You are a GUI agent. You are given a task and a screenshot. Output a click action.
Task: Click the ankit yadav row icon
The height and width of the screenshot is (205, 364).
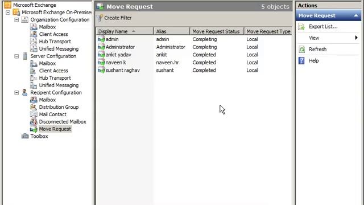[x=101, y=55]
